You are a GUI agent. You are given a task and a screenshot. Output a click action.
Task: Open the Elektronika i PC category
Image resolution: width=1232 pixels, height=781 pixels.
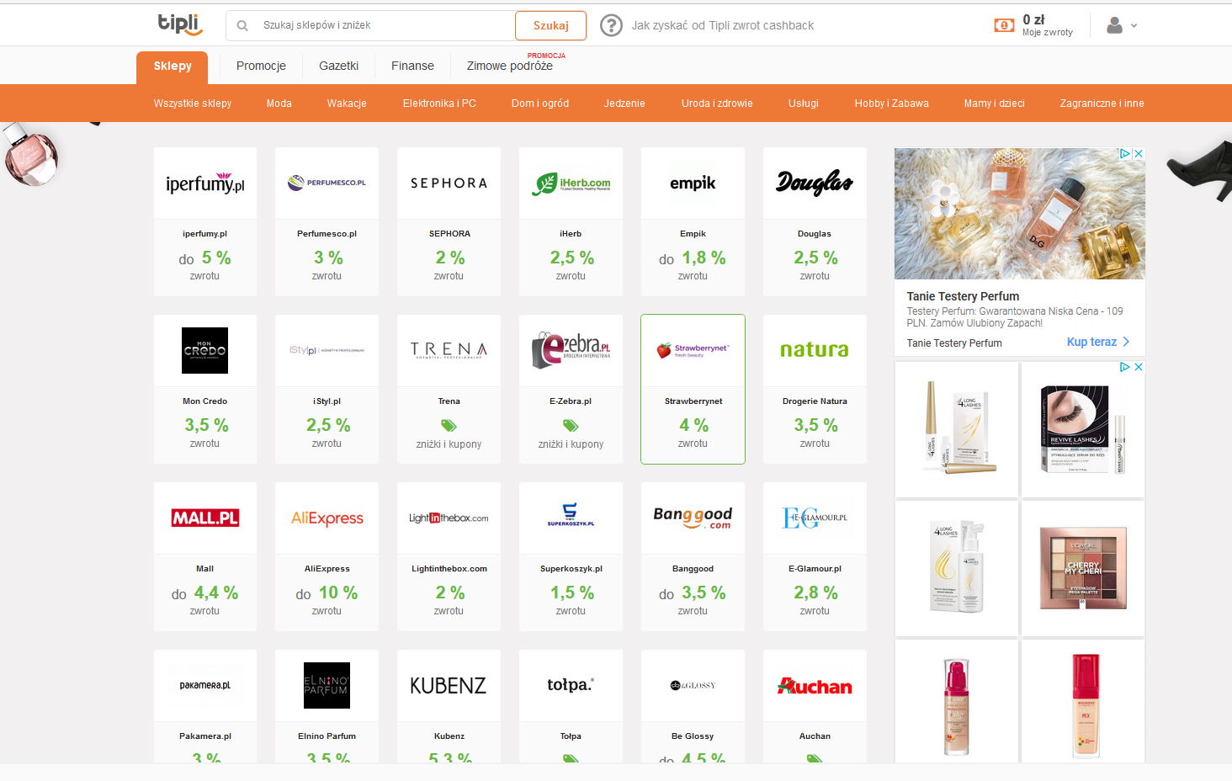[x=439, y=104]
